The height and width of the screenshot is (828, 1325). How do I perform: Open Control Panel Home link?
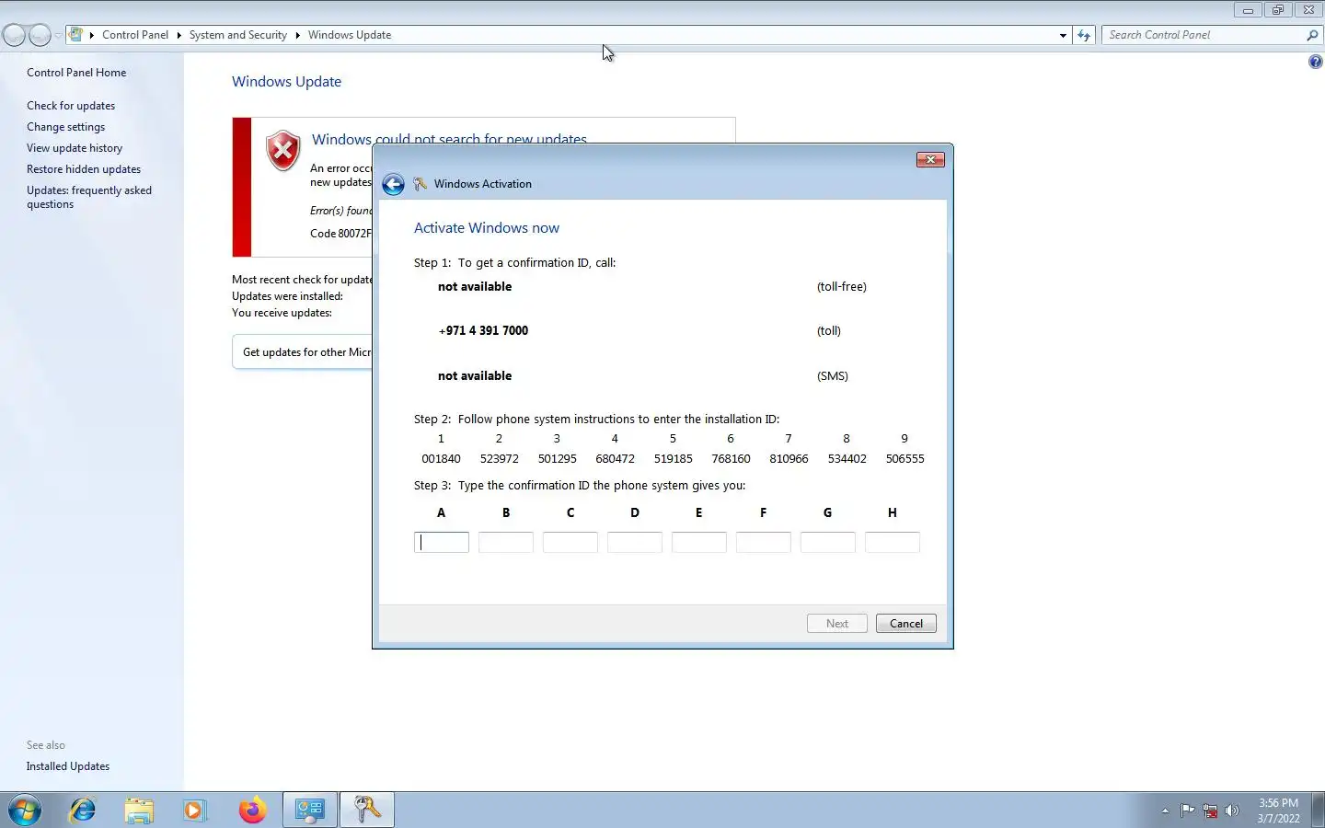76,73
